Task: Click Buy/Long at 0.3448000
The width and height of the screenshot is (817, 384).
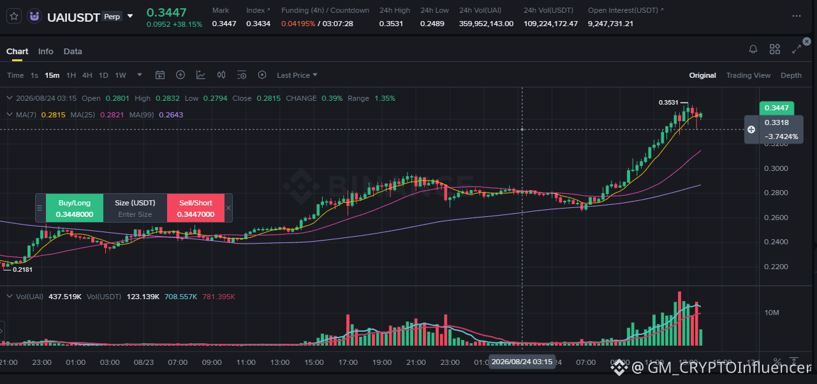Action: click(x=75, y=208)
